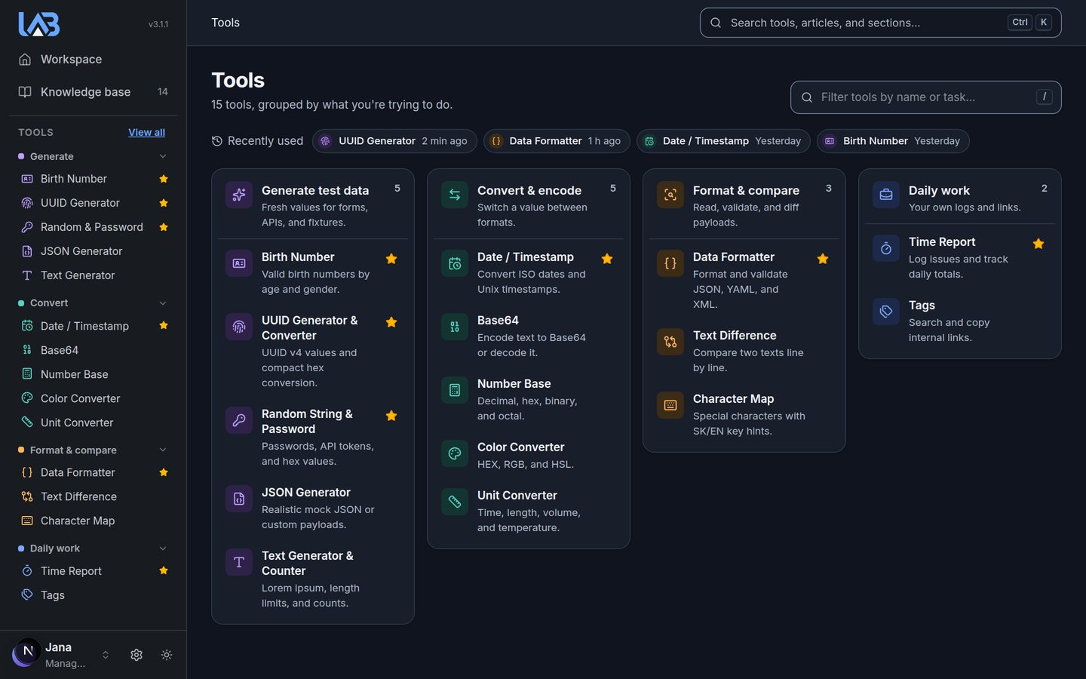Select Text Difference icon in Format card
Screen dimensions: 1086x679
click(x=670, y=342)
